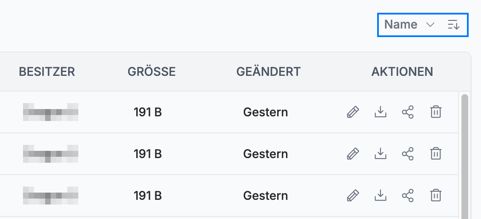The width and height of the screenshot is (481, 219).
Task: Share the file in the first row
Action: point(408,112)
